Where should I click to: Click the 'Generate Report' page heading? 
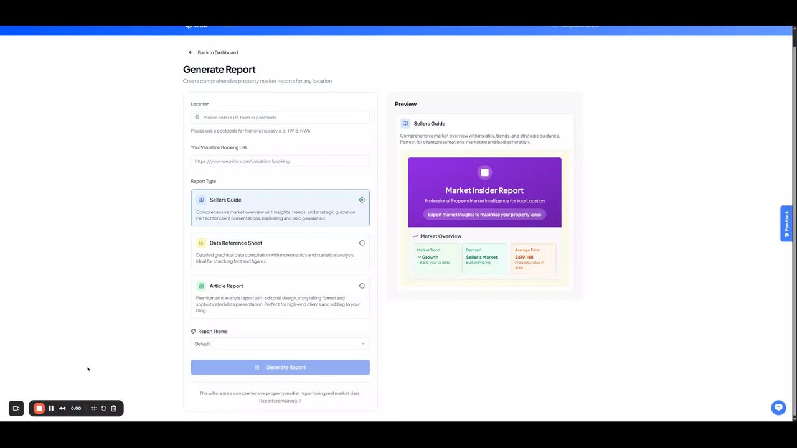pyautogui.click(x=219, y=69)
